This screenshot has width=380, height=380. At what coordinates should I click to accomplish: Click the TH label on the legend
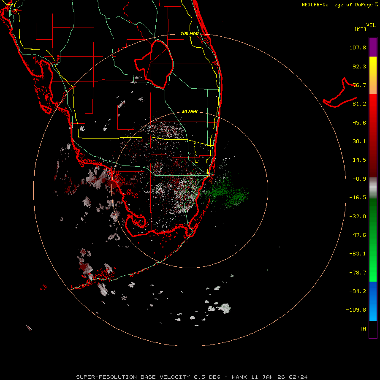click(x=363, y=329)
